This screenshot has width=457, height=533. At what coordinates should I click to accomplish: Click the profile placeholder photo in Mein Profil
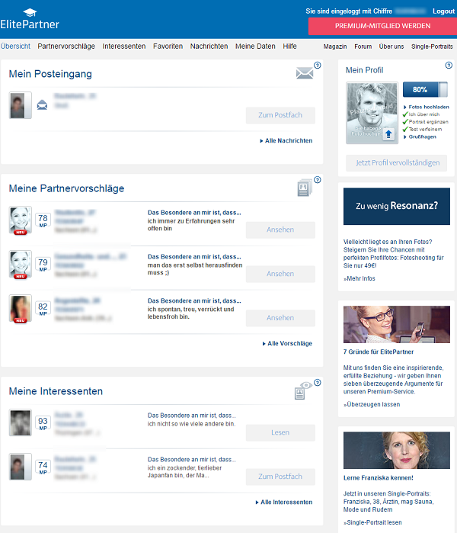[x=372, y=113]
